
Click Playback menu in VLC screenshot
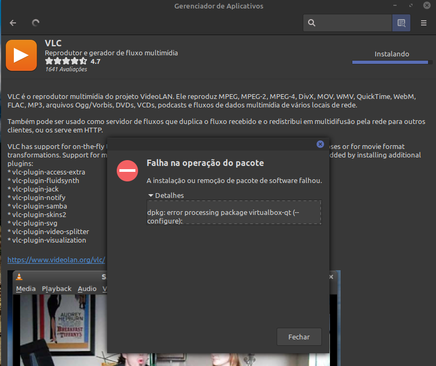(x=56, y=288)
